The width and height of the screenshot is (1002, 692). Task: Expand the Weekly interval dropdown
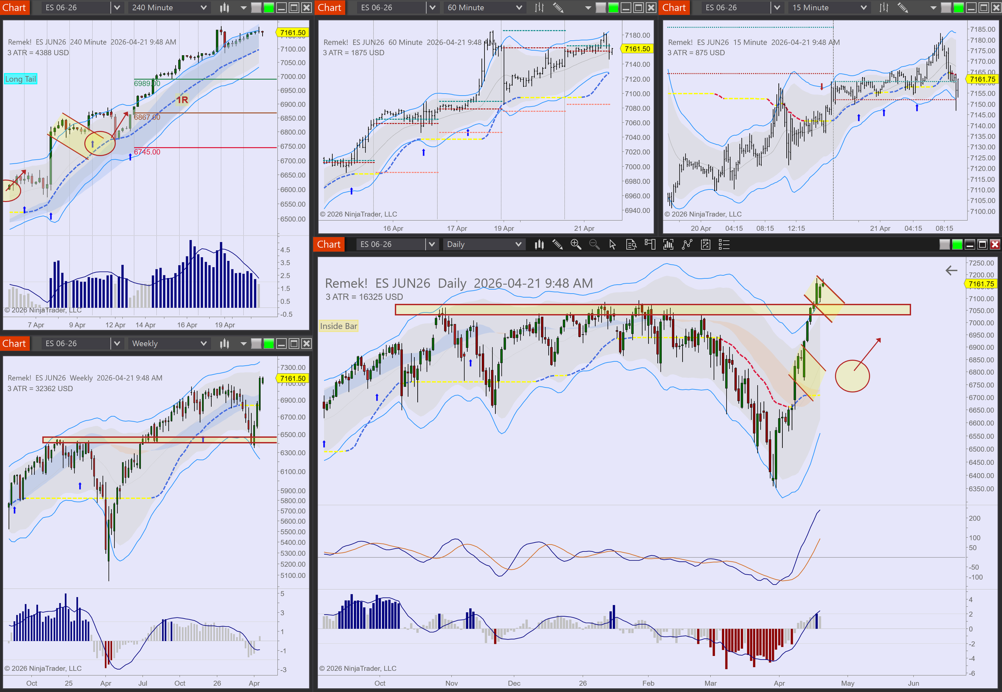tap(203, 343)
